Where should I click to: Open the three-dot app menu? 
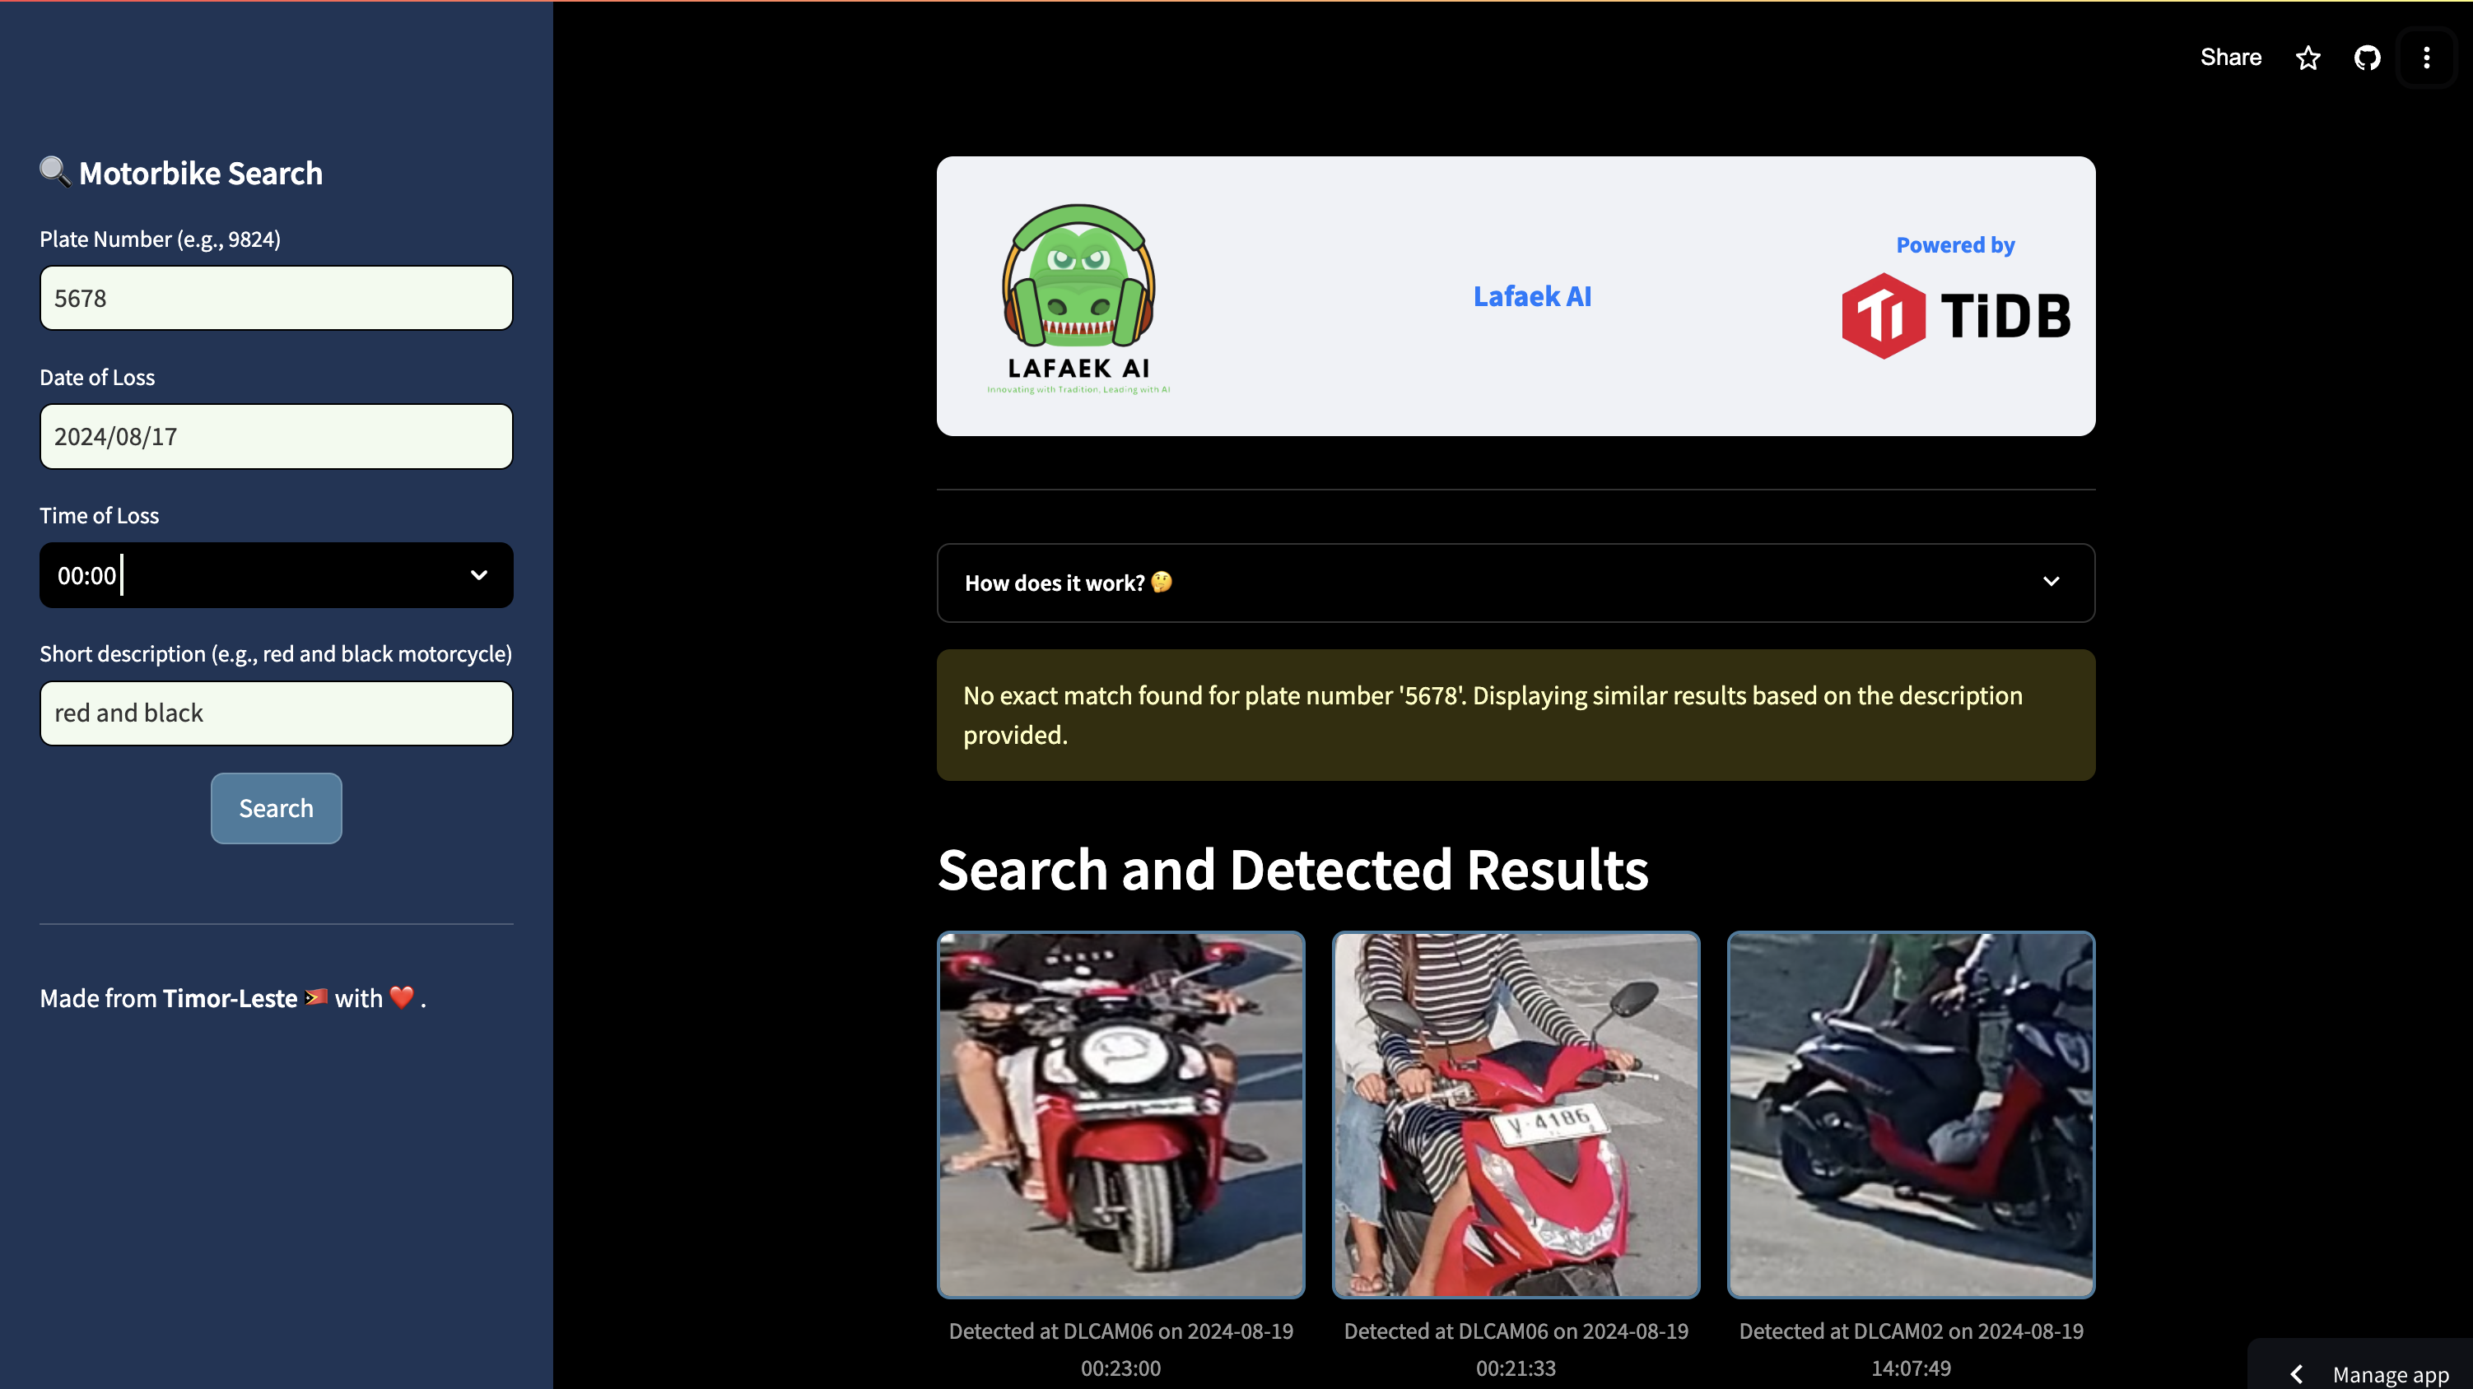click(x=2426, y=58)
